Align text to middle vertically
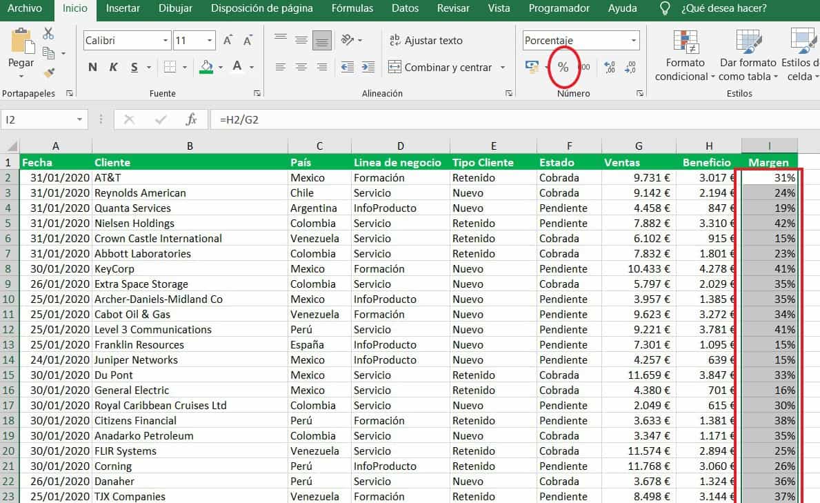Screen dimensions: 820x503 pyautogui.click(x=301, y=40)
